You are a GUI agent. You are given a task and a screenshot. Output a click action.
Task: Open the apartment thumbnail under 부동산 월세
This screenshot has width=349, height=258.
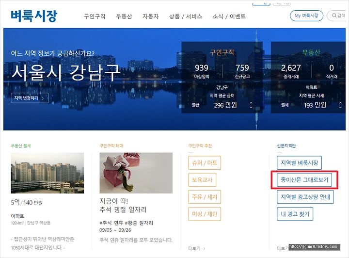point(48,173)
